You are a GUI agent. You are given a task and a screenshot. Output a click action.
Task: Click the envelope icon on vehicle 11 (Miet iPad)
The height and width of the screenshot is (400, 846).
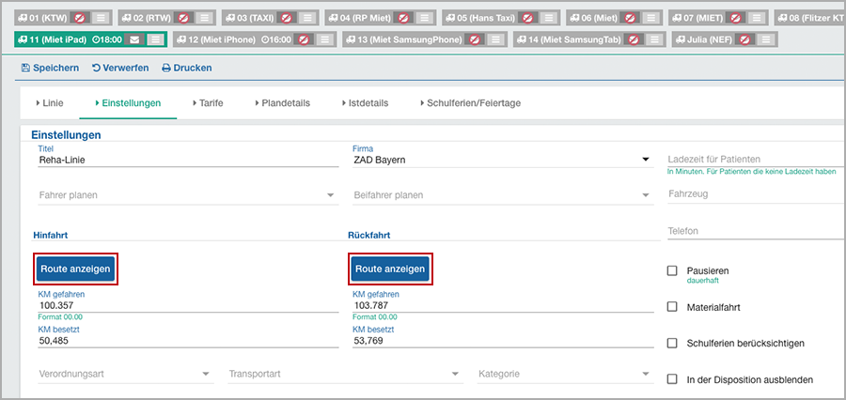pos(133,38)
